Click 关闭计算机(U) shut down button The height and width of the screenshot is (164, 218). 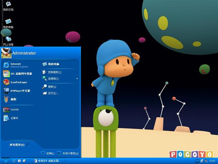(x=68, y=153)
